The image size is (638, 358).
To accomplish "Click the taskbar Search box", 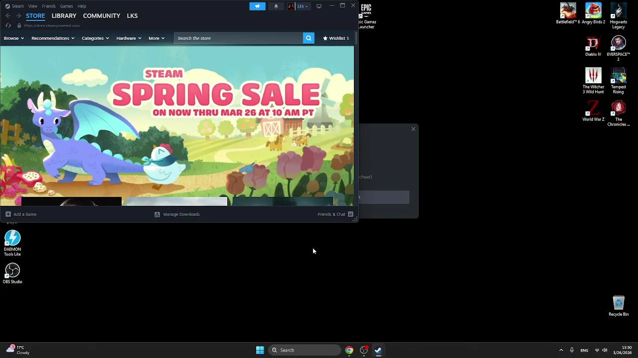I will 305,350.
